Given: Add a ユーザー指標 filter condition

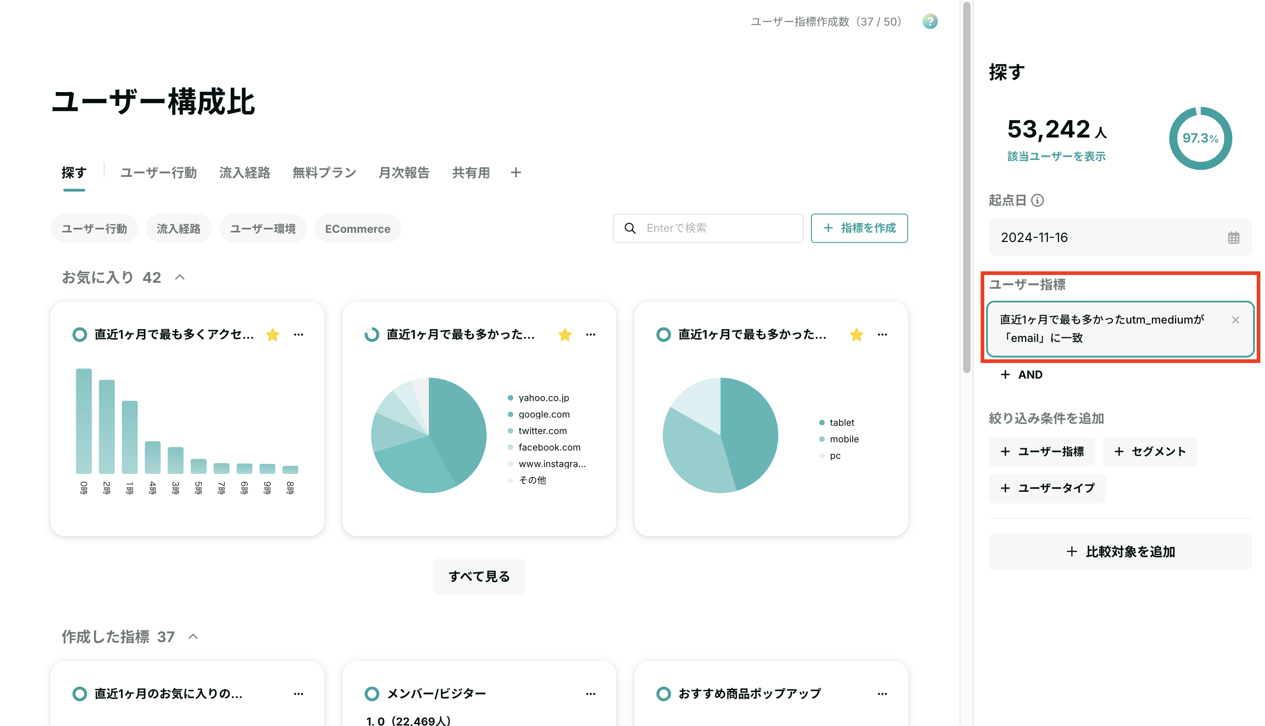Looking at the screenshot, I should pyautogui.click(x=1042, y=452).
